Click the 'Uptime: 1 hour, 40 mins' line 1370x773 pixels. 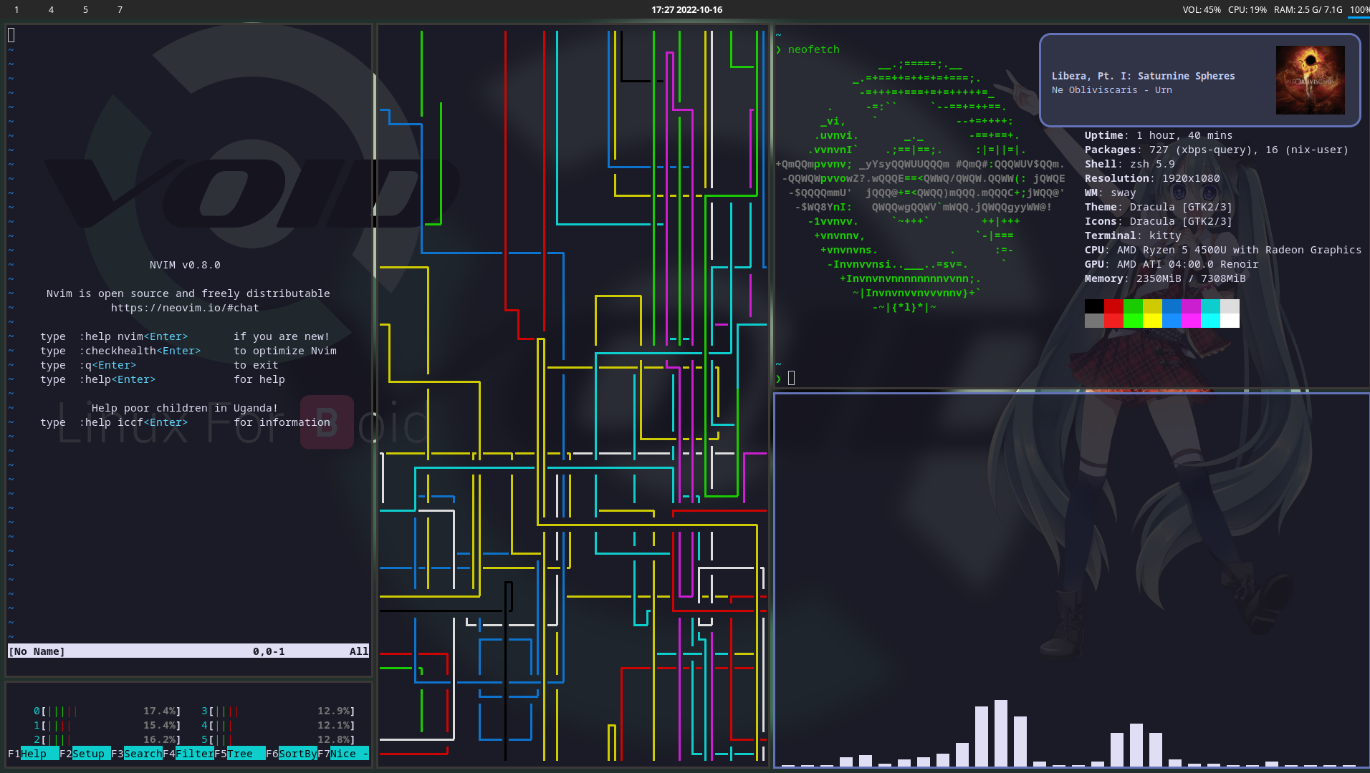point(1159,135)
